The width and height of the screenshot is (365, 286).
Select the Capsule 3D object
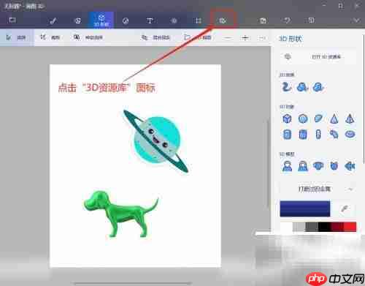click(x=318, y=135)
